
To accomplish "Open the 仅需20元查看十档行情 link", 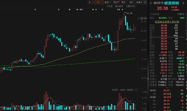I will point(167,22).
